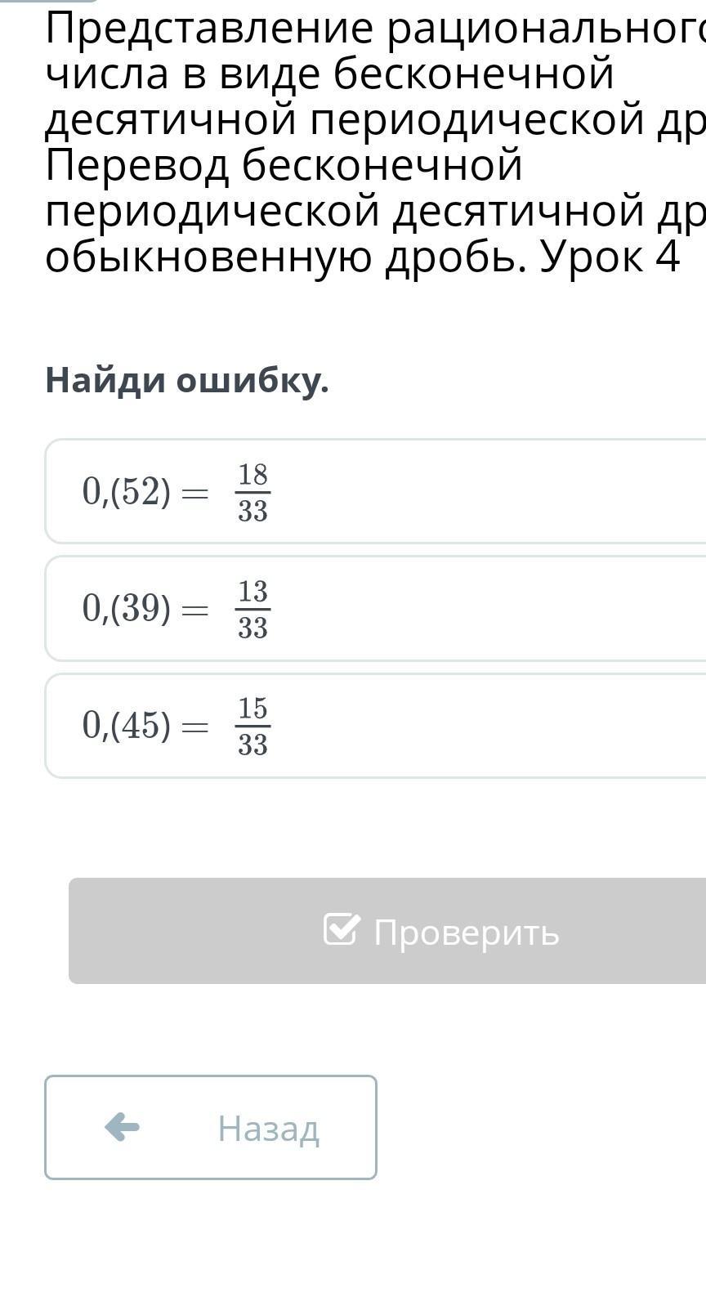Click the 'Проверить' label text
This screenshot has height=1315, width=706.
point(466,932)
